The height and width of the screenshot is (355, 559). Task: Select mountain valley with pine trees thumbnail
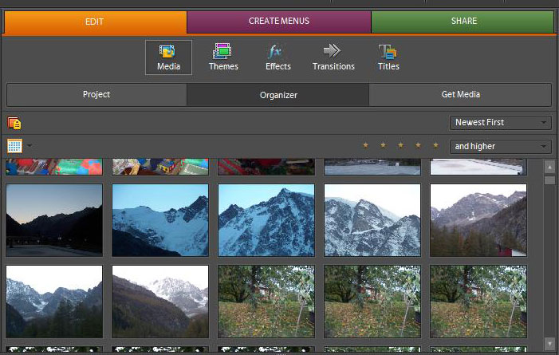pos(54,302)
